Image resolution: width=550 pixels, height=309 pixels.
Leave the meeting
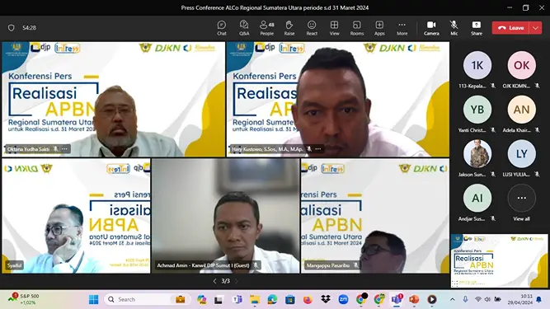[510, 28]
